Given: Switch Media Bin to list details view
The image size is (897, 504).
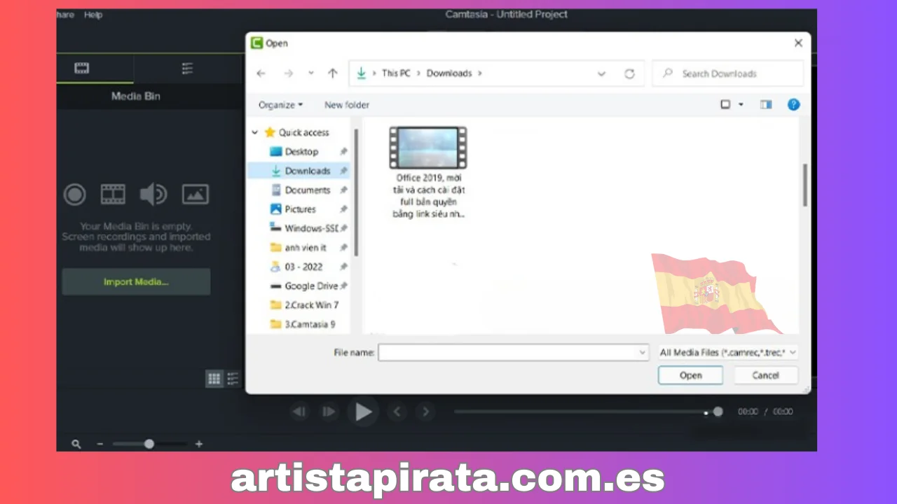Looking at the screenshot, I should pos(233,379).
